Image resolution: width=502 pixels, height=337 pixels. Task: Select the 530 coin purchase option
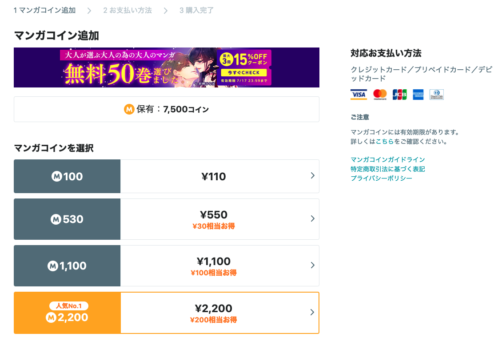coord(166,219)
